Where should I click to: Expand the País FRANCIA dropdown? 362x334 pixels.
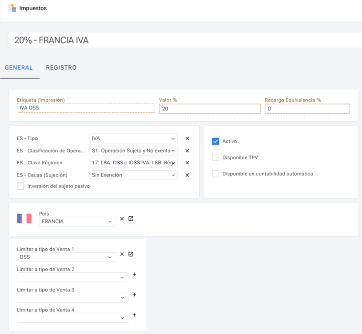(77, 222)
